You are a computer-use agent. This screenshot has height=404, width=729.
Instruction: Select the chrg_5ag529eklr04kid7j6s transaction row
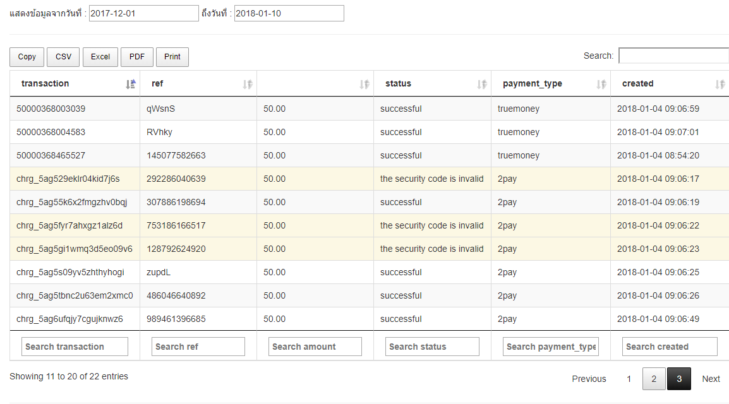(68, 179)
